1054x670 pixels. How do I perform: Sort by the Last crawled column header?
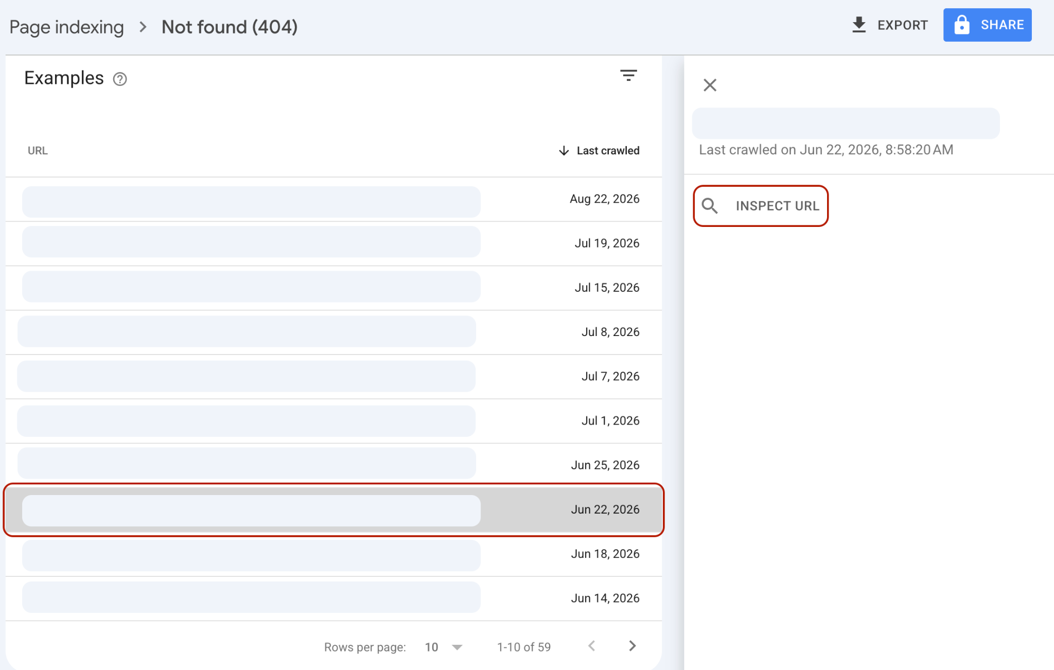pos(599,151)
